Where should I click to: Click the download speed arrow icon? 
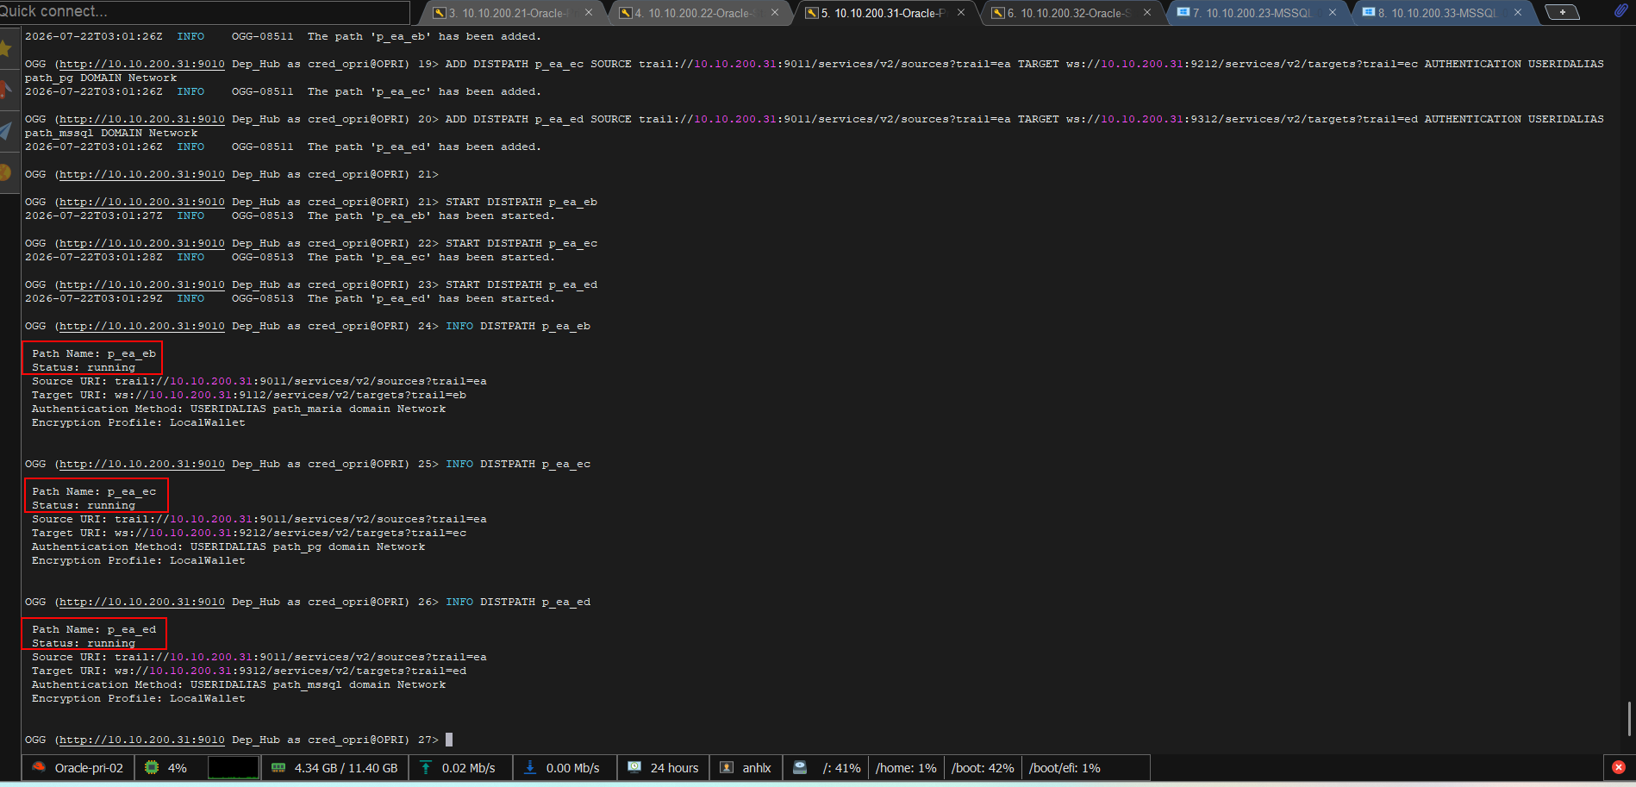pyautogui.click(x=530, y=767)
